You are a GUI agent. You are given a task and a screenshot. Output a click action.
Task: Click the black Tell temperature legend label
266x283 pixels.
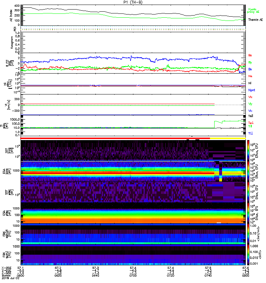click(251, 116)
